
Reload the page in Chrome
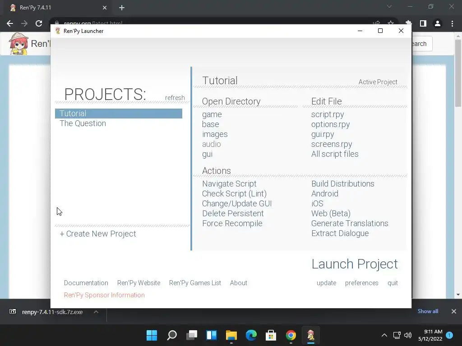click(x=39, y=23)
